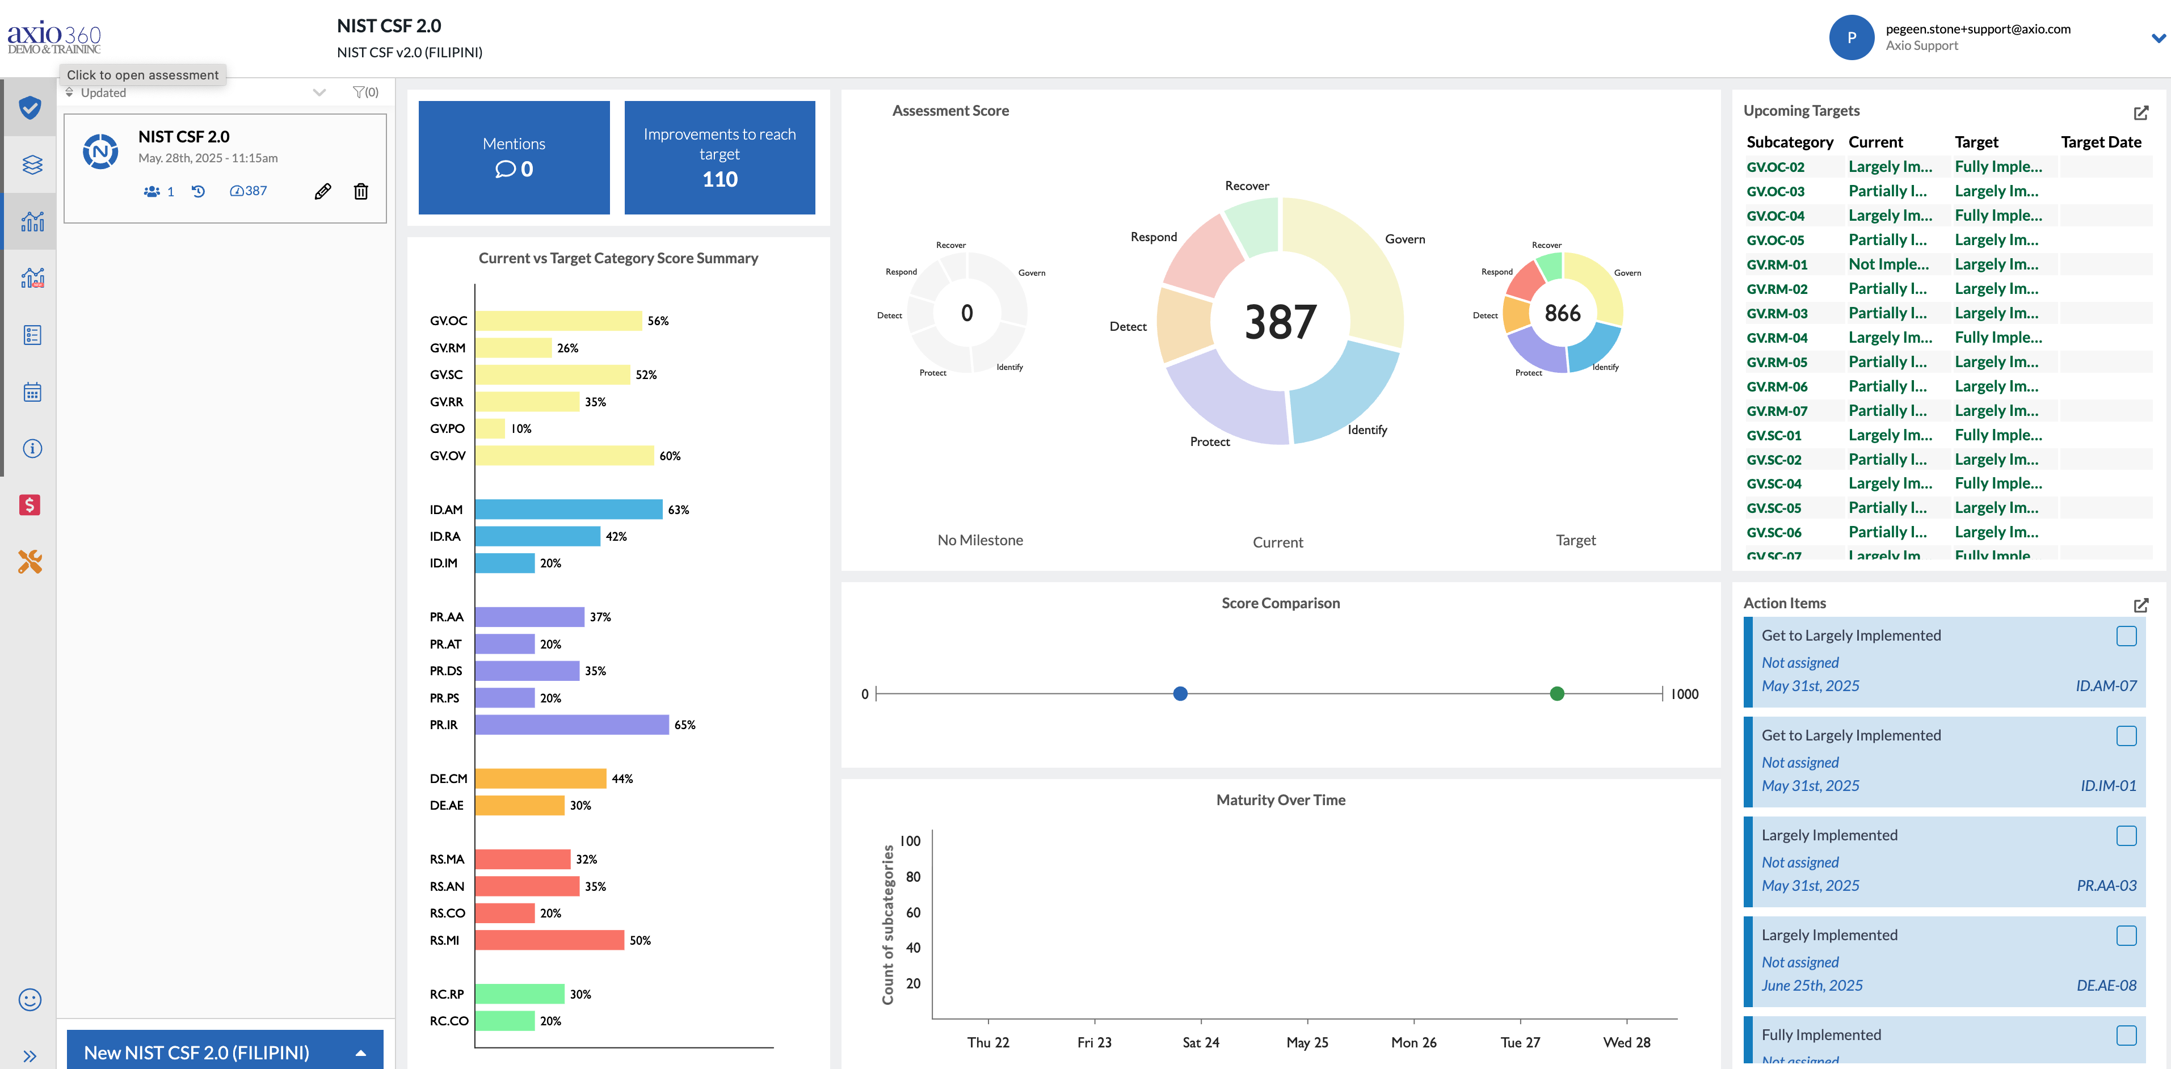Click NIST logo on assessment card
2171x1069 pixels.
(100, 151)
